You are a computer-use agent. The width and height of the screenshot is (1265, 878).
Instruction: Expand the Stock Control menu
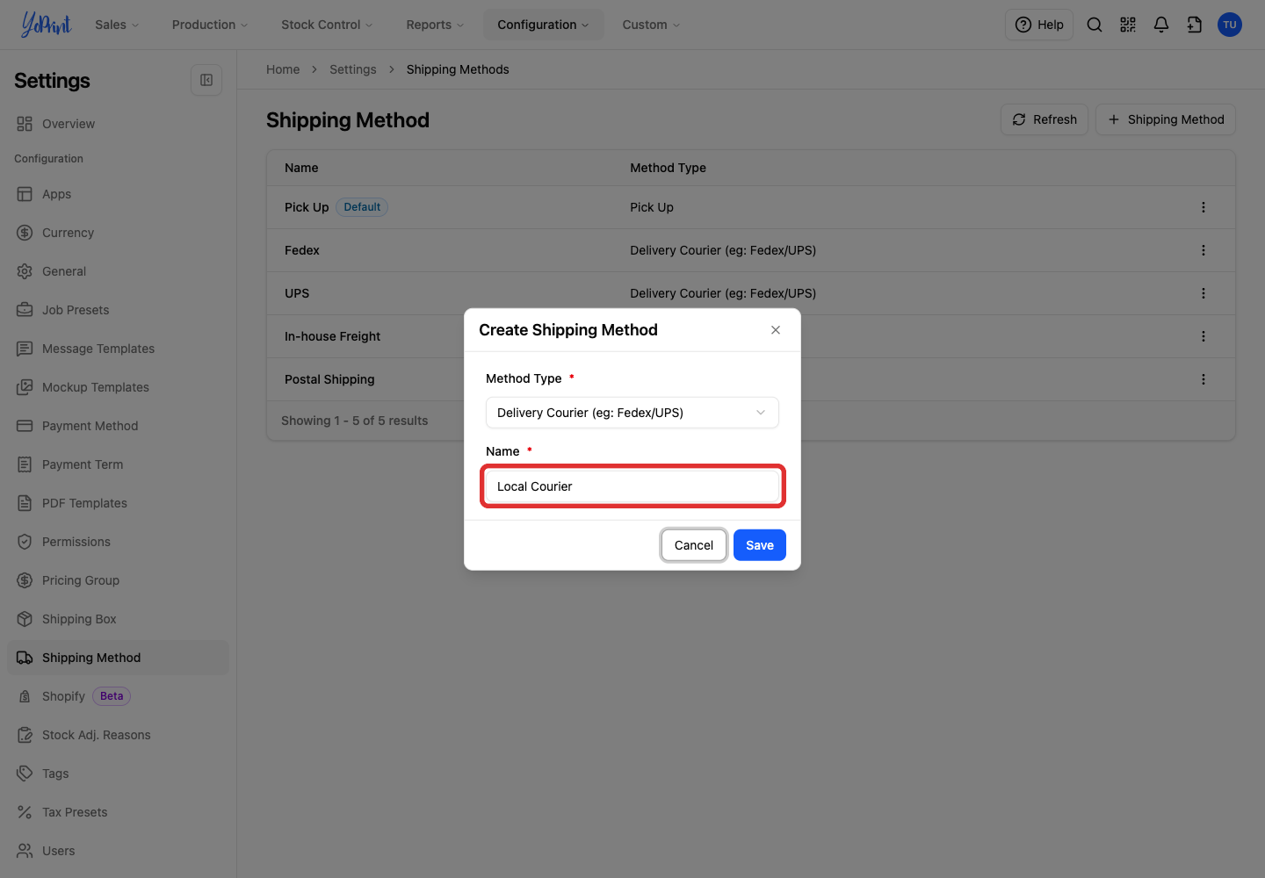(x=327, y=25)
